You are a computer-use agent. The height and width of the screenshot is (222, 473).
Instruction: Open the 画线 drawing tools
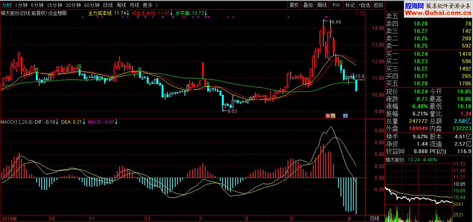(322, 5)
